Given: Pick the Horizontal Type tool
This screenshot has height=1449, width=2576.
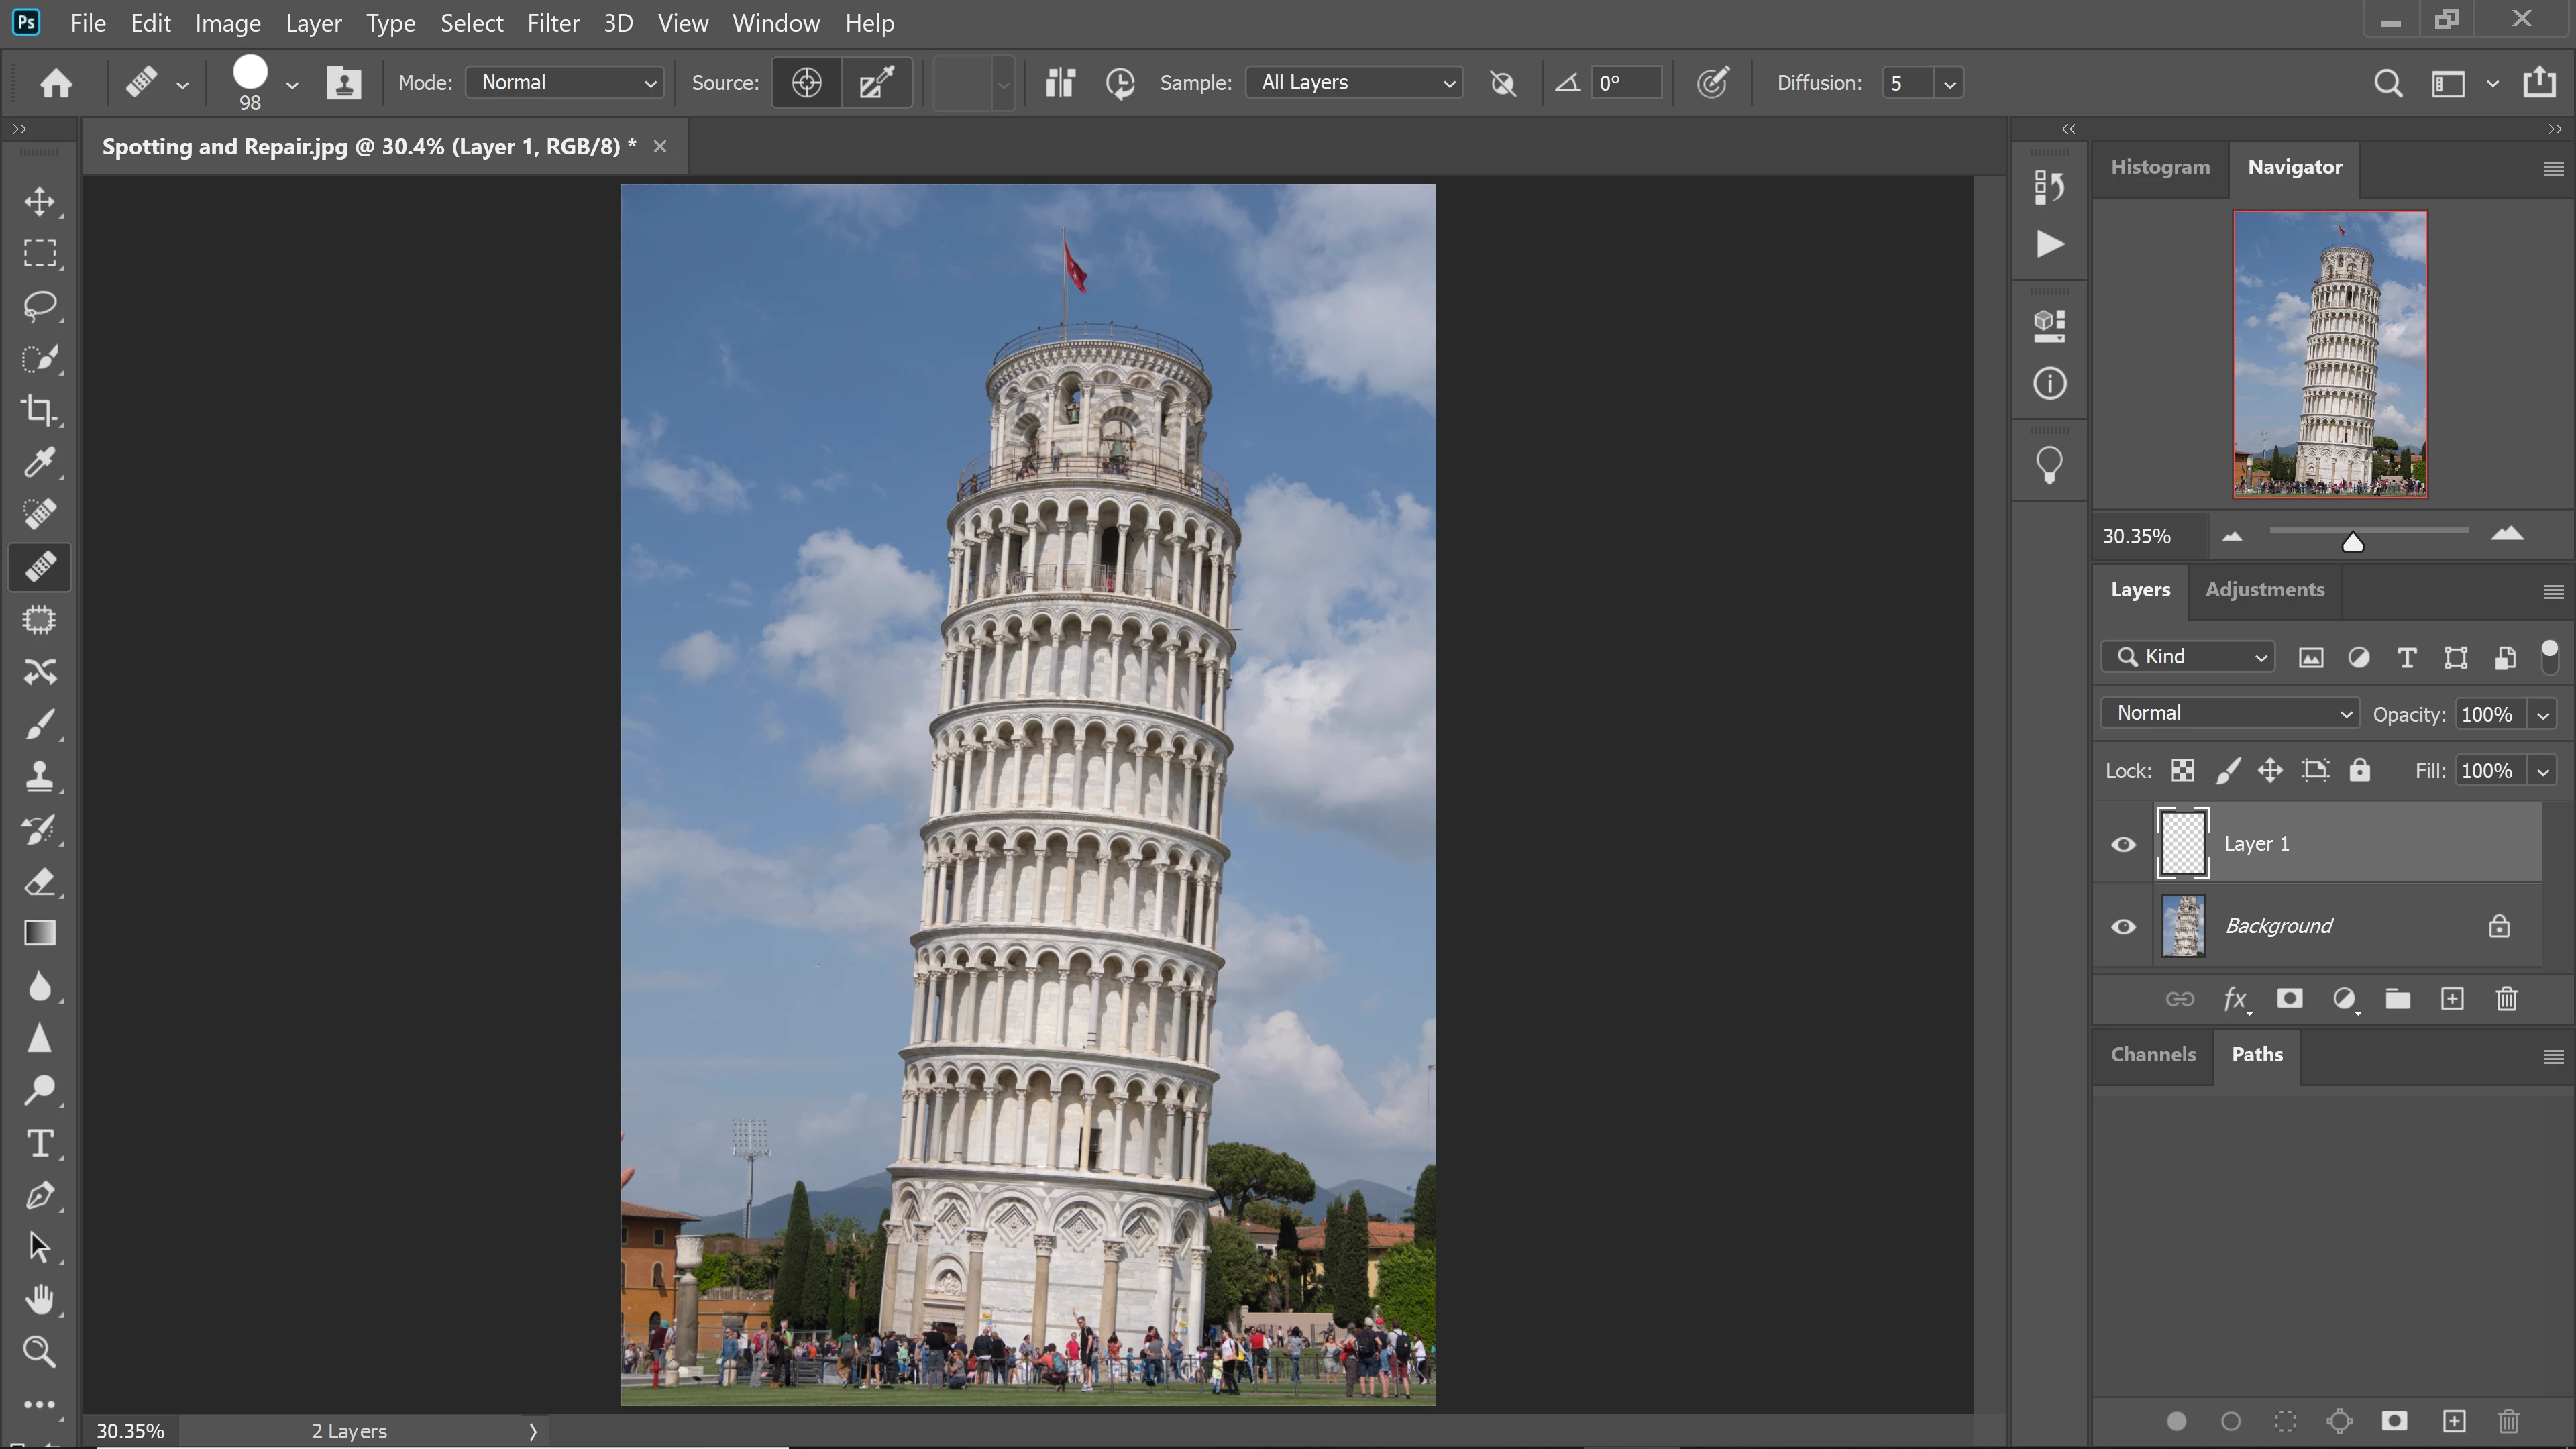Looking at the screenshot, I should coord(40,1143).
